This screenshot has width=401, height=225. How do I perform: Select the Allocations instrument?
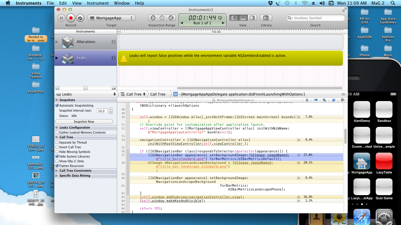[86, 42]
